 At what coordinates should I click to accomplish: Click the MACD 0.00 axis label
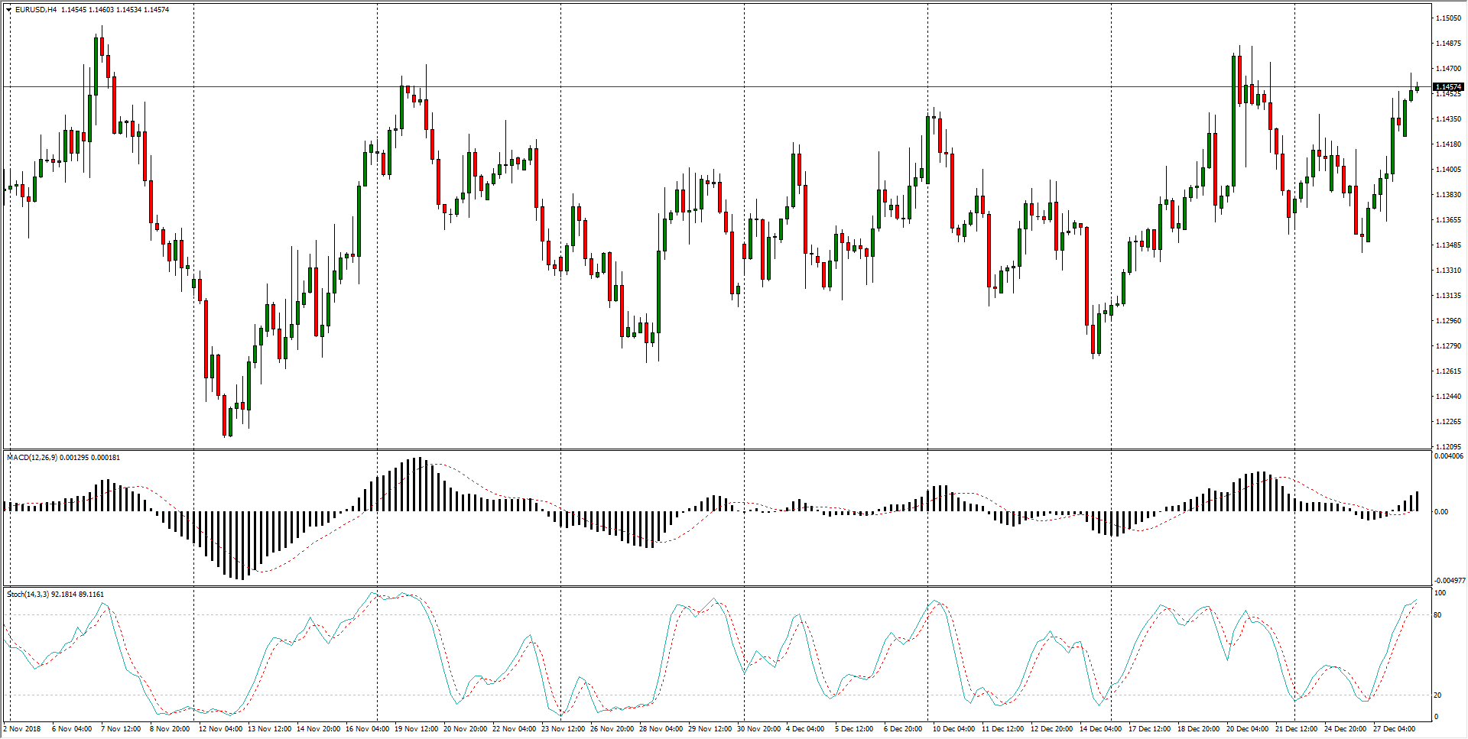[1441, 512]
